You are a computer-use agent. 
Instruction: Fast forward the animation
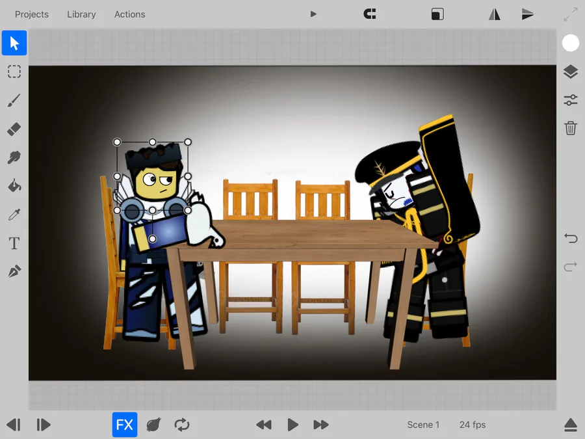pos(321,425)
